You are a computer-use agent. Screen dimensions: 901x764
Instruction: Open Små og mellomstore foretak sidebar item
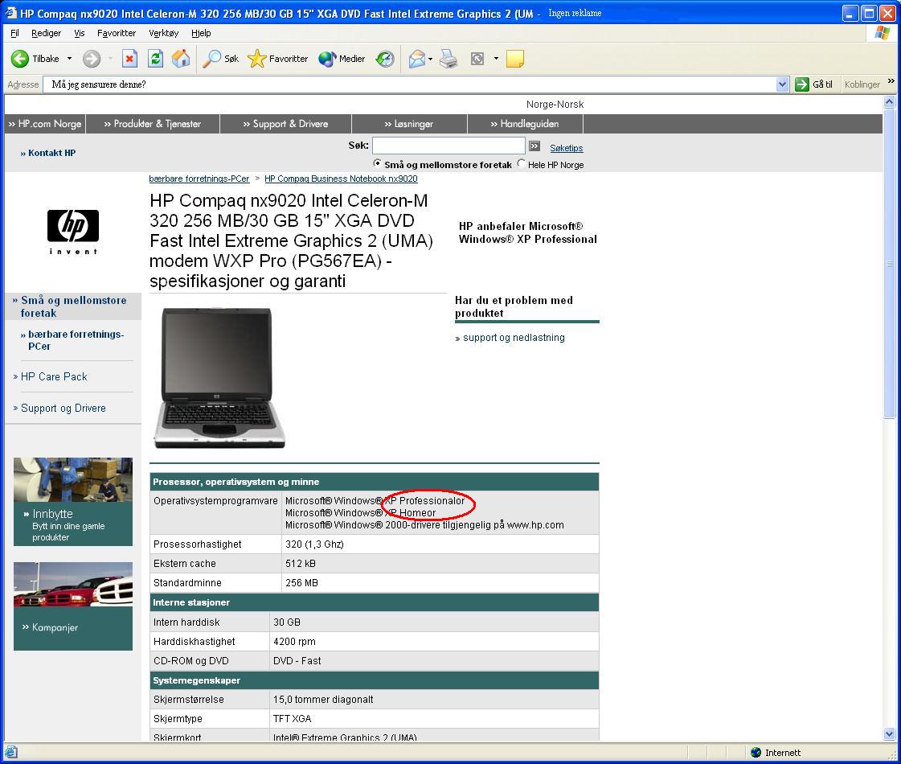pos(73,306)
